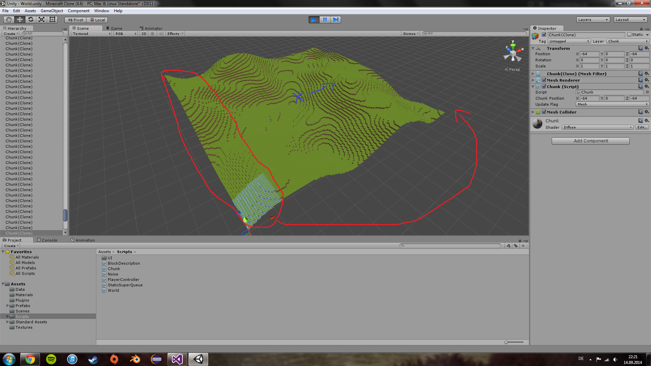Toggle scene lighting sun icon
Viewport: 651px width, 366px height.
coord(153,34)
